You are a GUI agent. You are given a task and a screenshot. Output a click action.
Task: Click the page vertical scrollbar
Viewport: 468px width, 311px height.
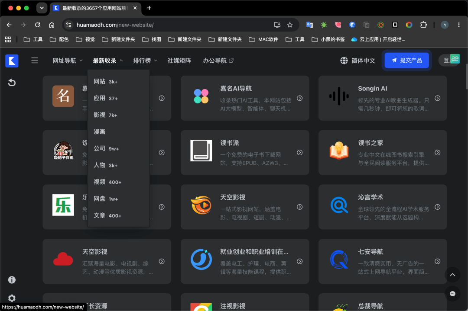coord(466,76)
